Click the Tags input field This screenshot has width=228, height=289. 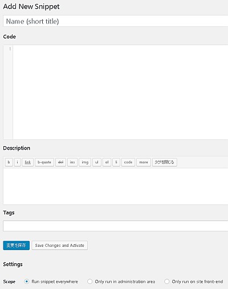pyautogui.click(x=116, y=226)
